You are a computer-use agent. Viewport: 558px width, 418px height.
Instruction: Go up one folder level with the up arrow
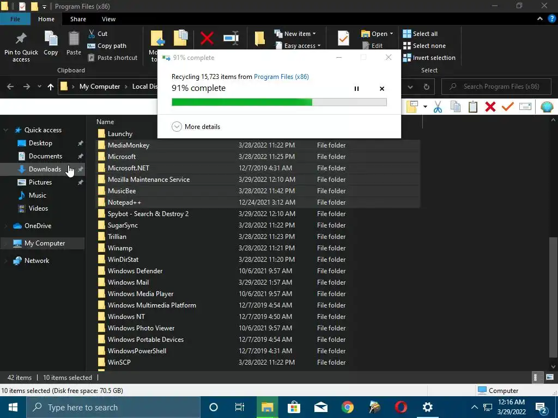coord(51,87)
